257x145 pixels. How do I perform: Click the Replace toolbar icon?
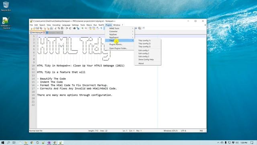78,28
